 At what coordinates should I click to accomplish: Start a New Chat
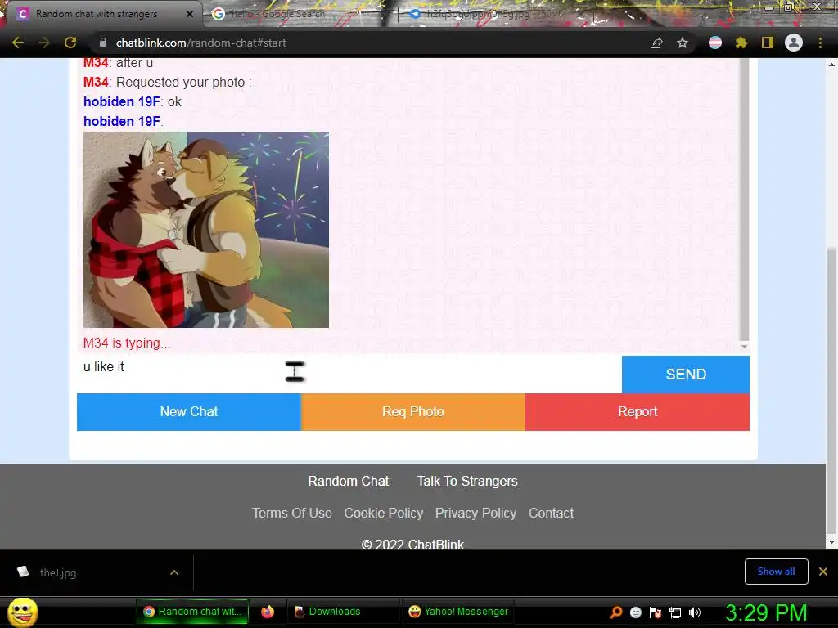tap(189, 412)
